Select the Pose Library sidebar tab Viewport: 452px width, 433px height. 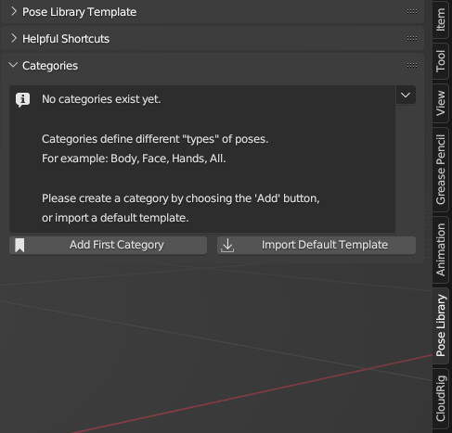tap(441, 325)
